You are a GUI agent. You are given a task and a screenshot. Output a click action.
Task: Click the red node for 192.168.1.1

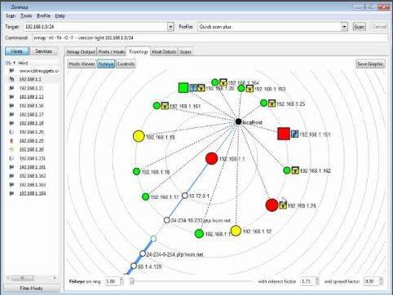click(211, 159)
